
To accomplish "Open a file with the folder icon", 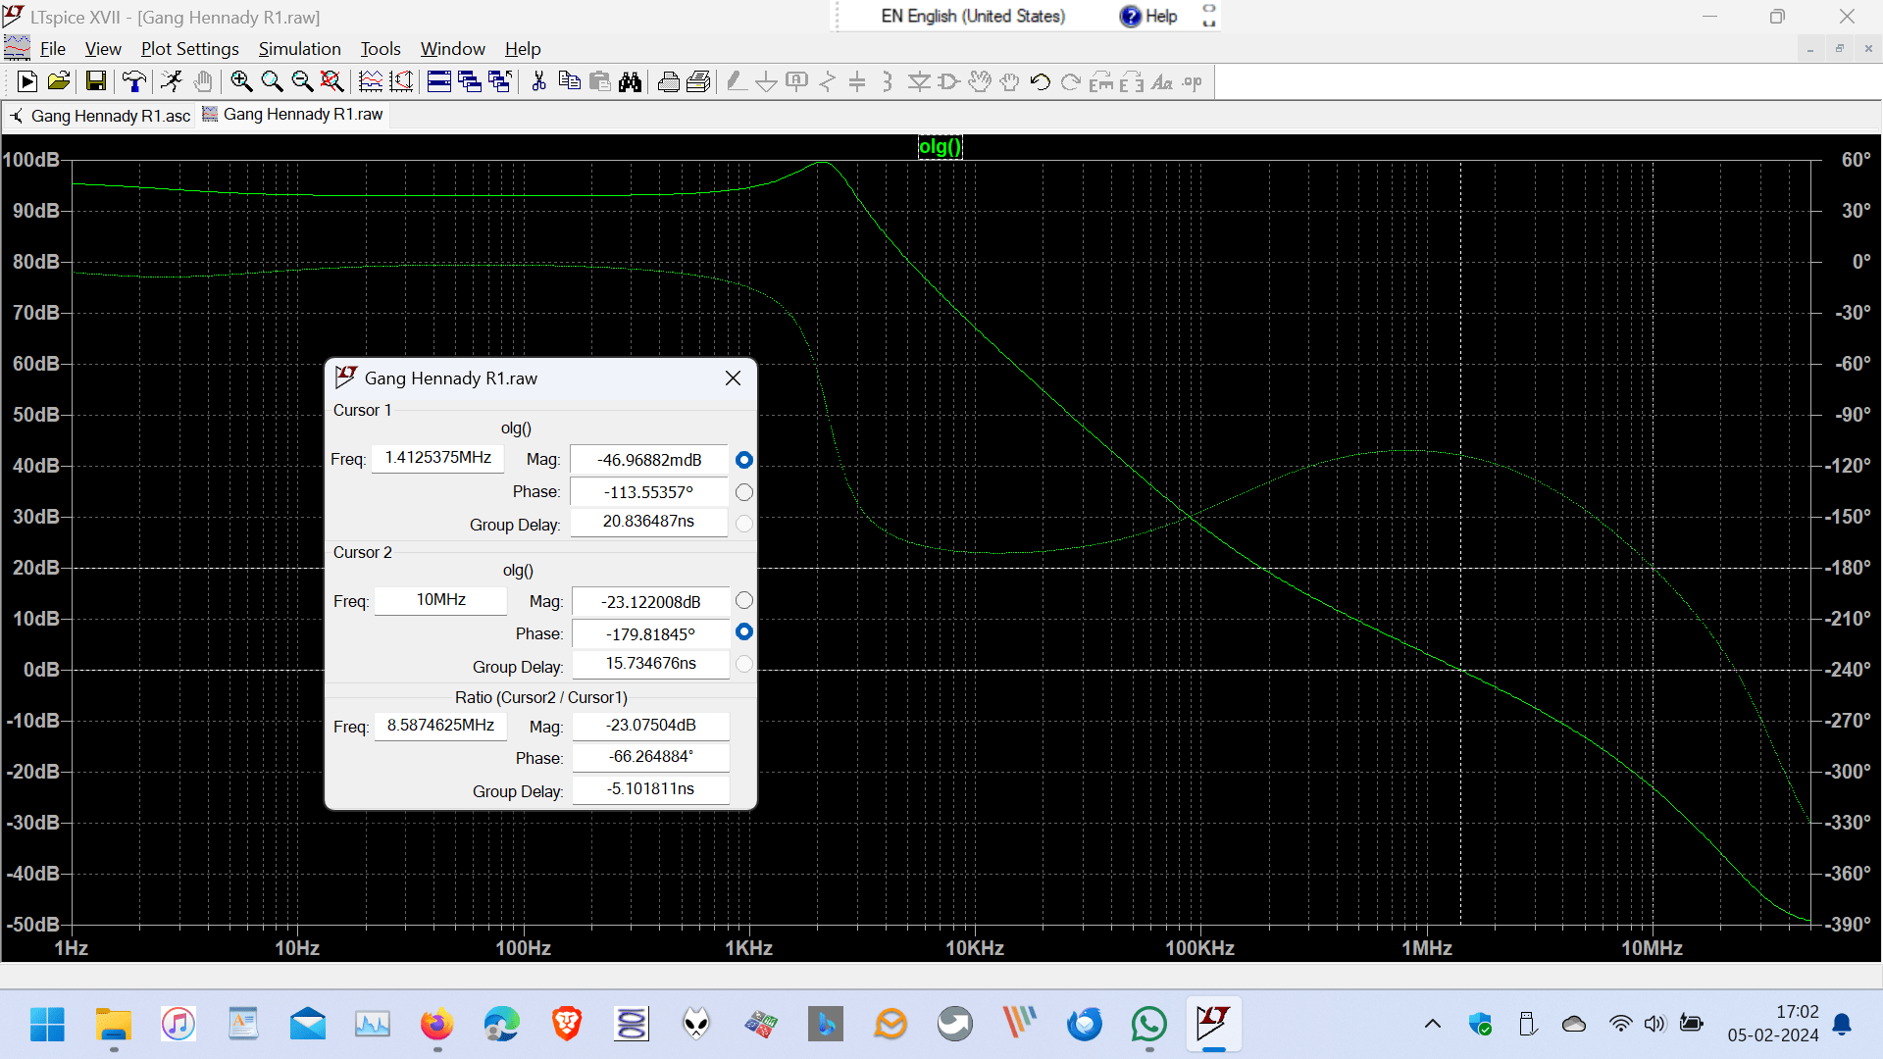I will [58, 82].
